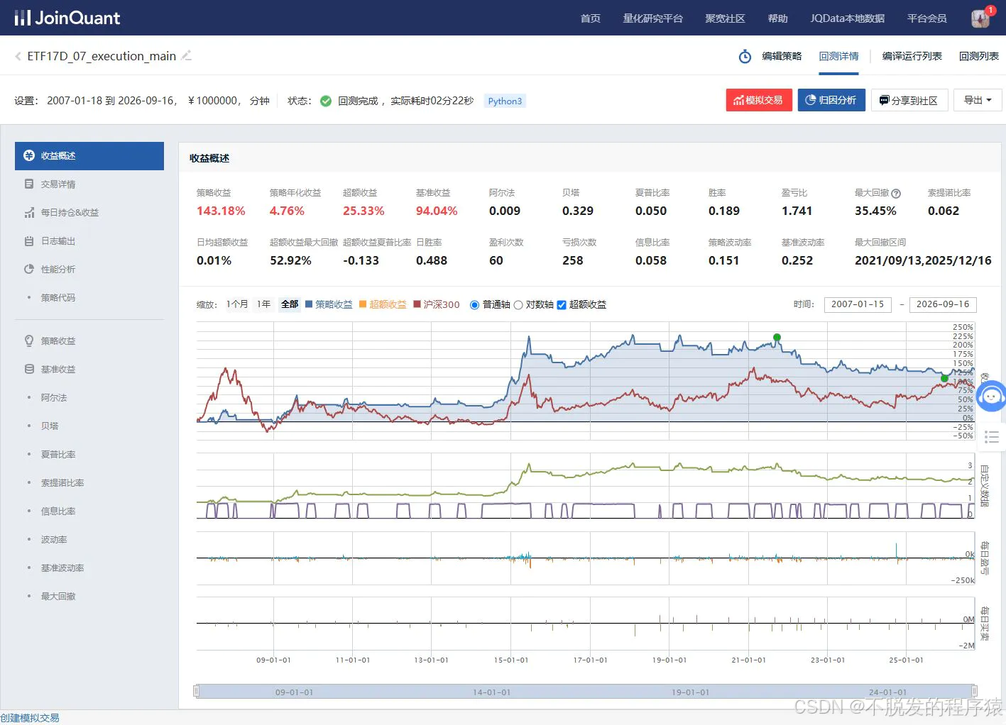Click the end date field 2026-09-16
The width and height of the screenshot is (1006, 725).
(x=943, y=304)
